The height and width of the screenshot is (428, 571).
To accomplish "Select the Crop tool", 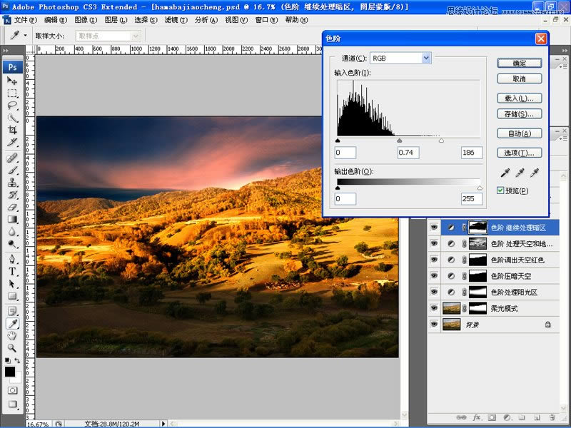I will pyautogui.click(x=13, y=130).
